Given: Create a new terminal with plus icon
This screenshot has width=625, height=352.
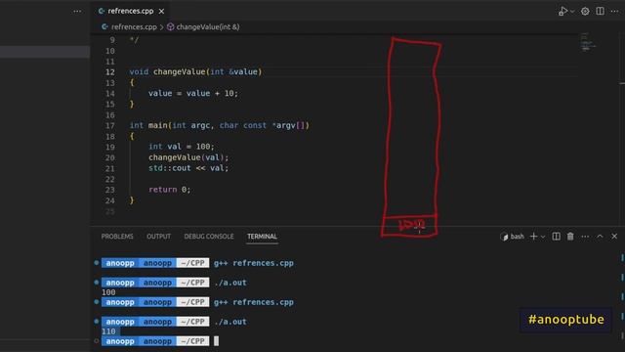Looking at the screenshot, I should pos(533,237).
